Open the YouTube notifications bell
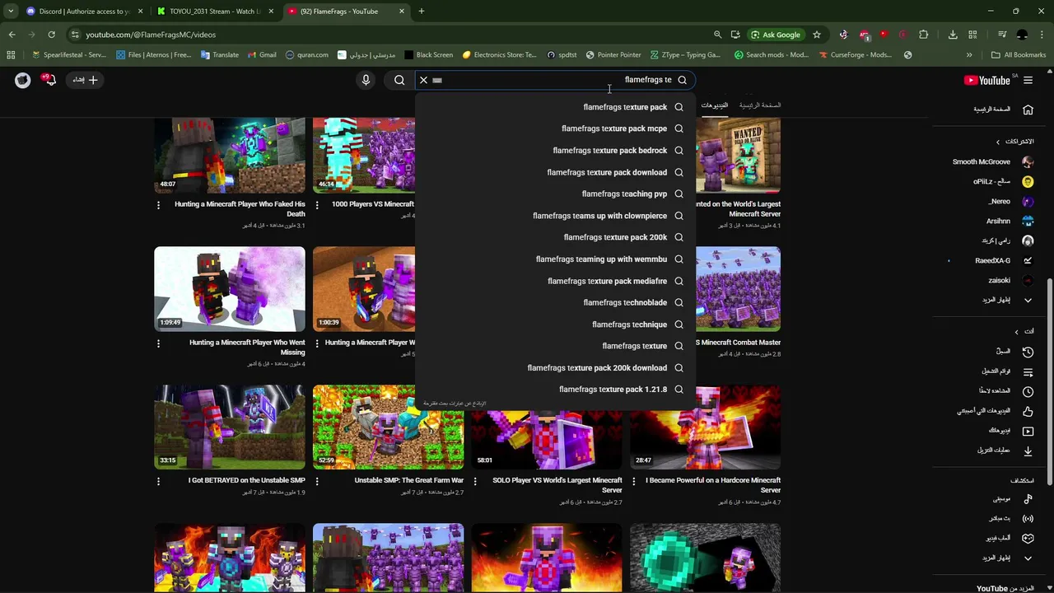The width and height of the screenshot is (1054, 593). (49, 79)
